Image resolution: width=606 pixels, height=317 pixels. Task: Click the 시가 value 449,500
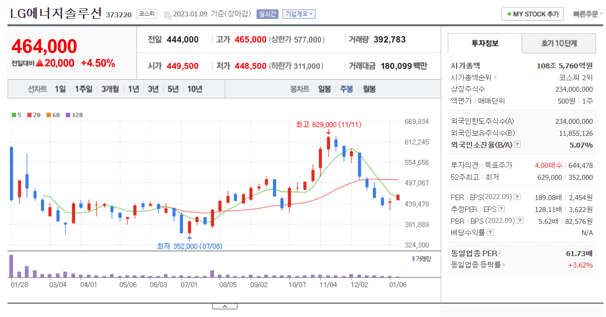[183, 66]
